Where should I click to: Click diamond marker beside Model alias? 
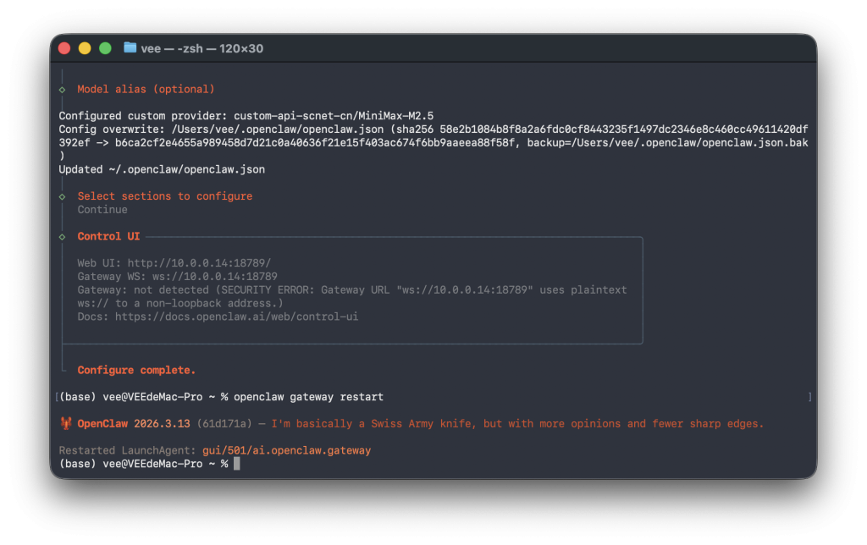(x=63, y=90)
